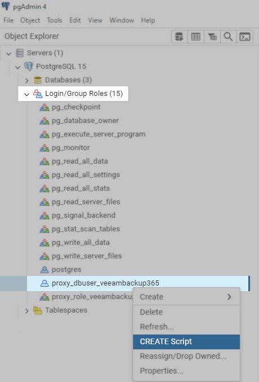Image resolution: width=259 pixels, height=382 pixels.
Task: Choose Delete from the context menu
Action: (186, 312)
